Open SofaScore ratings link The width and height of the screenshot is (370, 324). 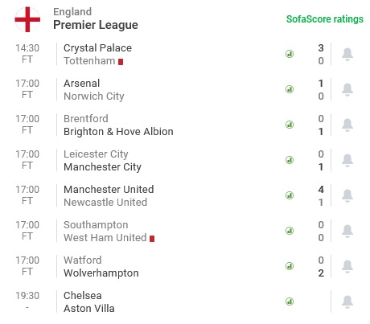point(325,19)
